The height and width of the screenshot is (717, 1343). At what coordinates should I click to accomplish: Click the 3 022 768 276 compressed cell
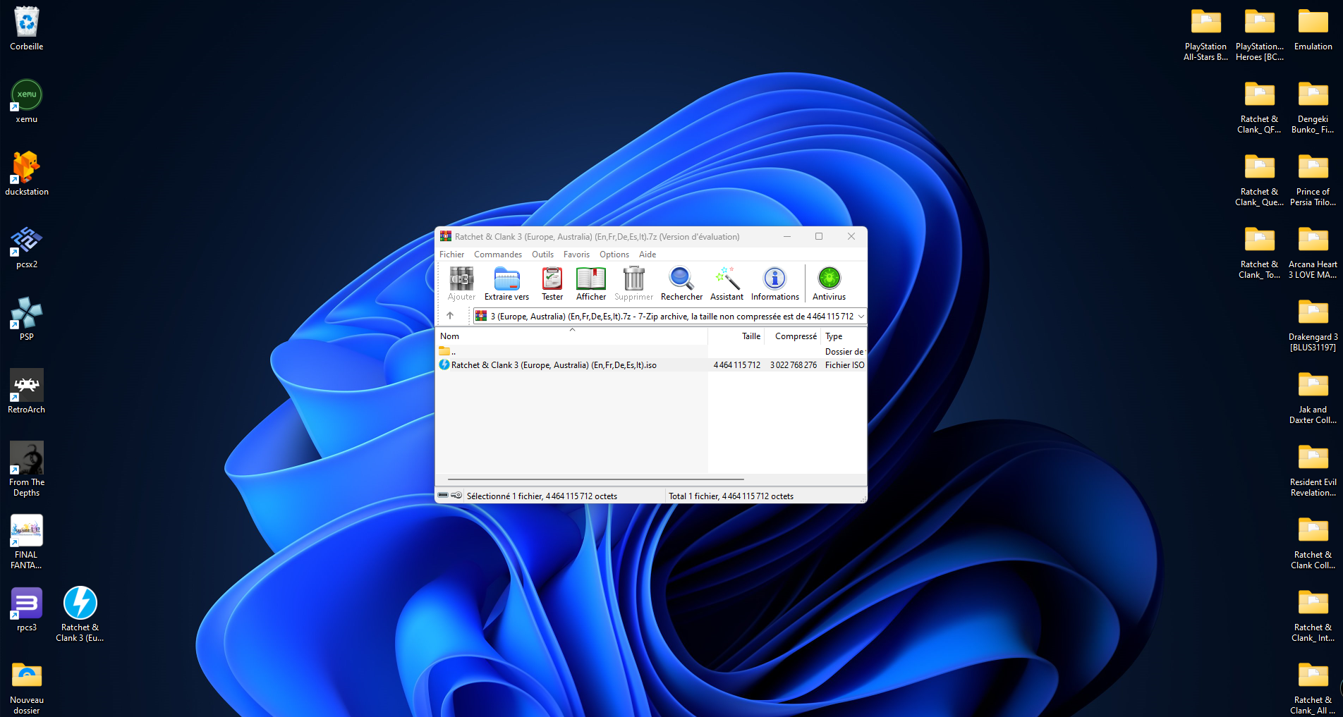pyautogui.click(x=793, y=365)
